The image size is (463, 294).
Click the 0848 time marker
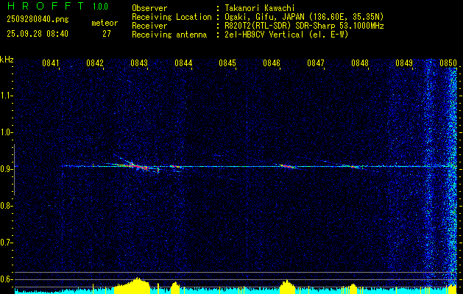tap(360, 63)
